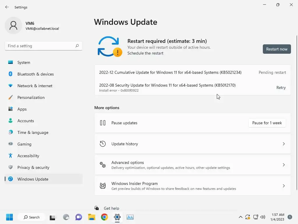Click the Network wifi icon in sidebar
Screen dimensions: 298x224
[10, 86]
